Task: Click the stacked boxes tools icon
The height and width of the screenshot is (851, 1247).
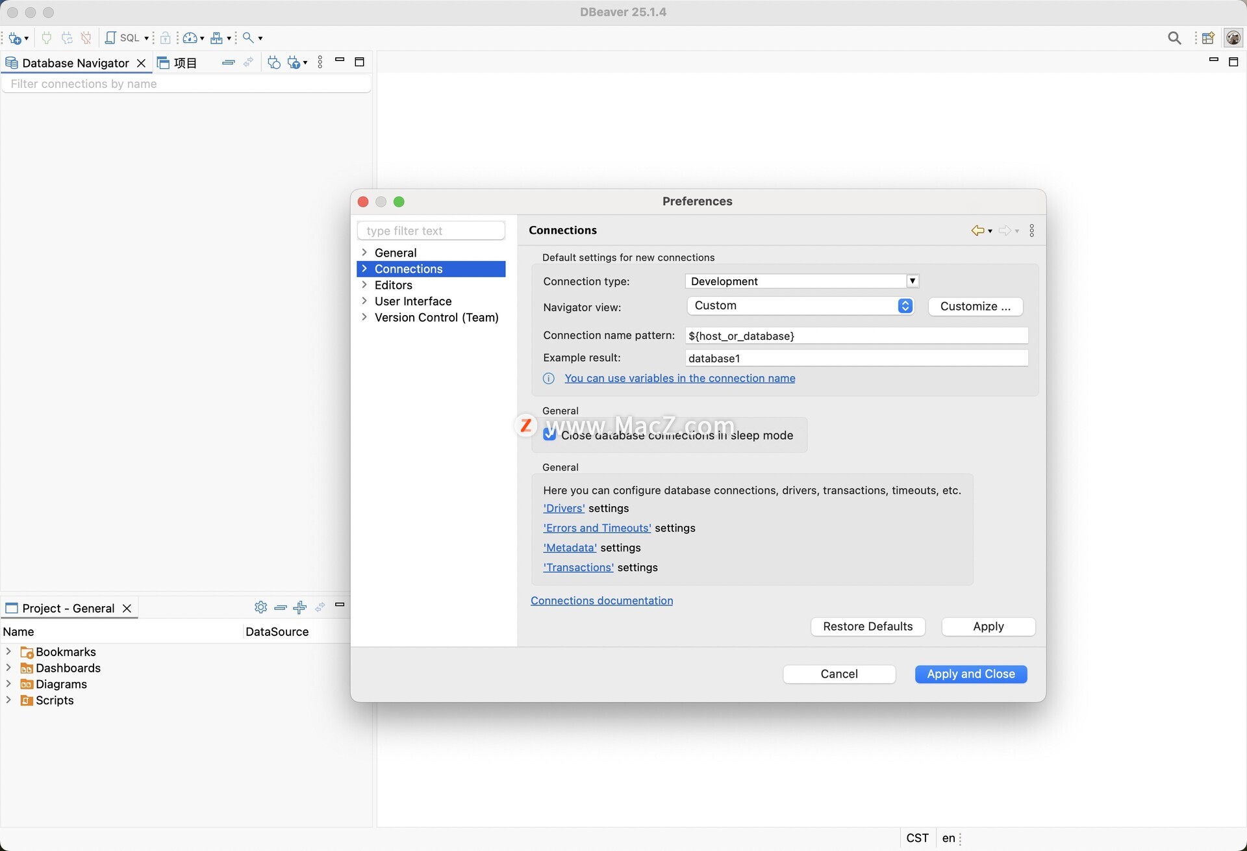Action: [x=216, y=38]
